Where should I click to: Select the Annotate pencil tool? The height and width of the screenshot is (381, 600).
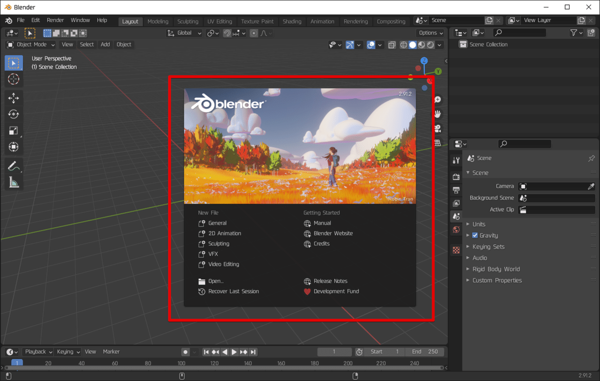click(13, 166)
